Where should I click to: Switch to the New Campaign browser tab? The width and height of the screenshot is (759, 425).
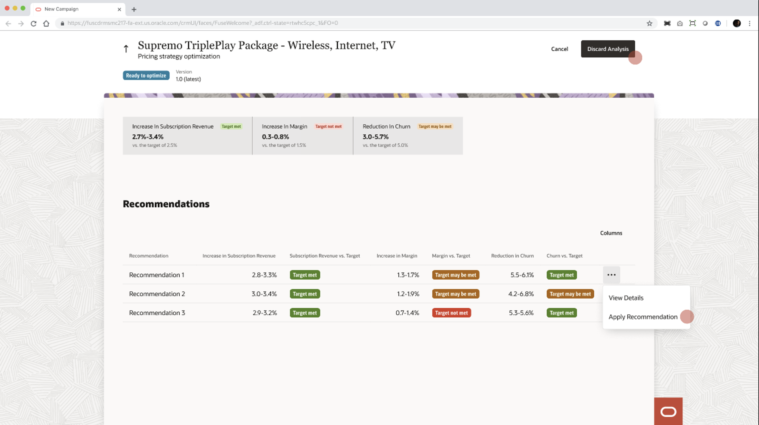click(71, 9)
